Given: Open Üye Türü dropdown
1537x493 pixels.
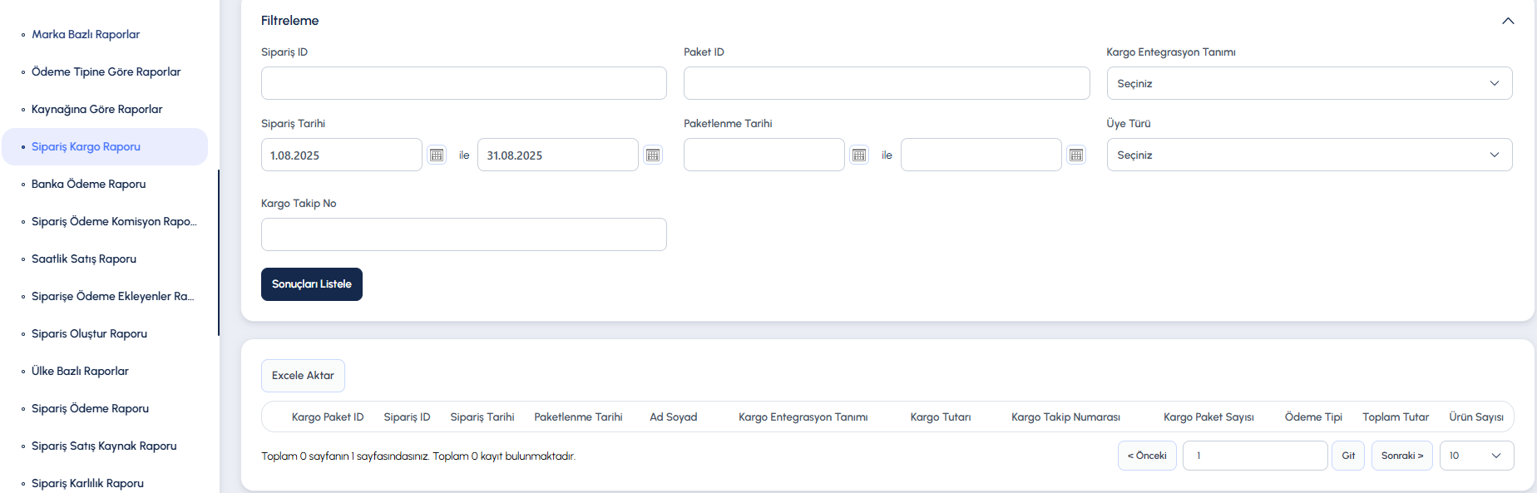Looking at the screenshot, I should [x=1309, y=155].
